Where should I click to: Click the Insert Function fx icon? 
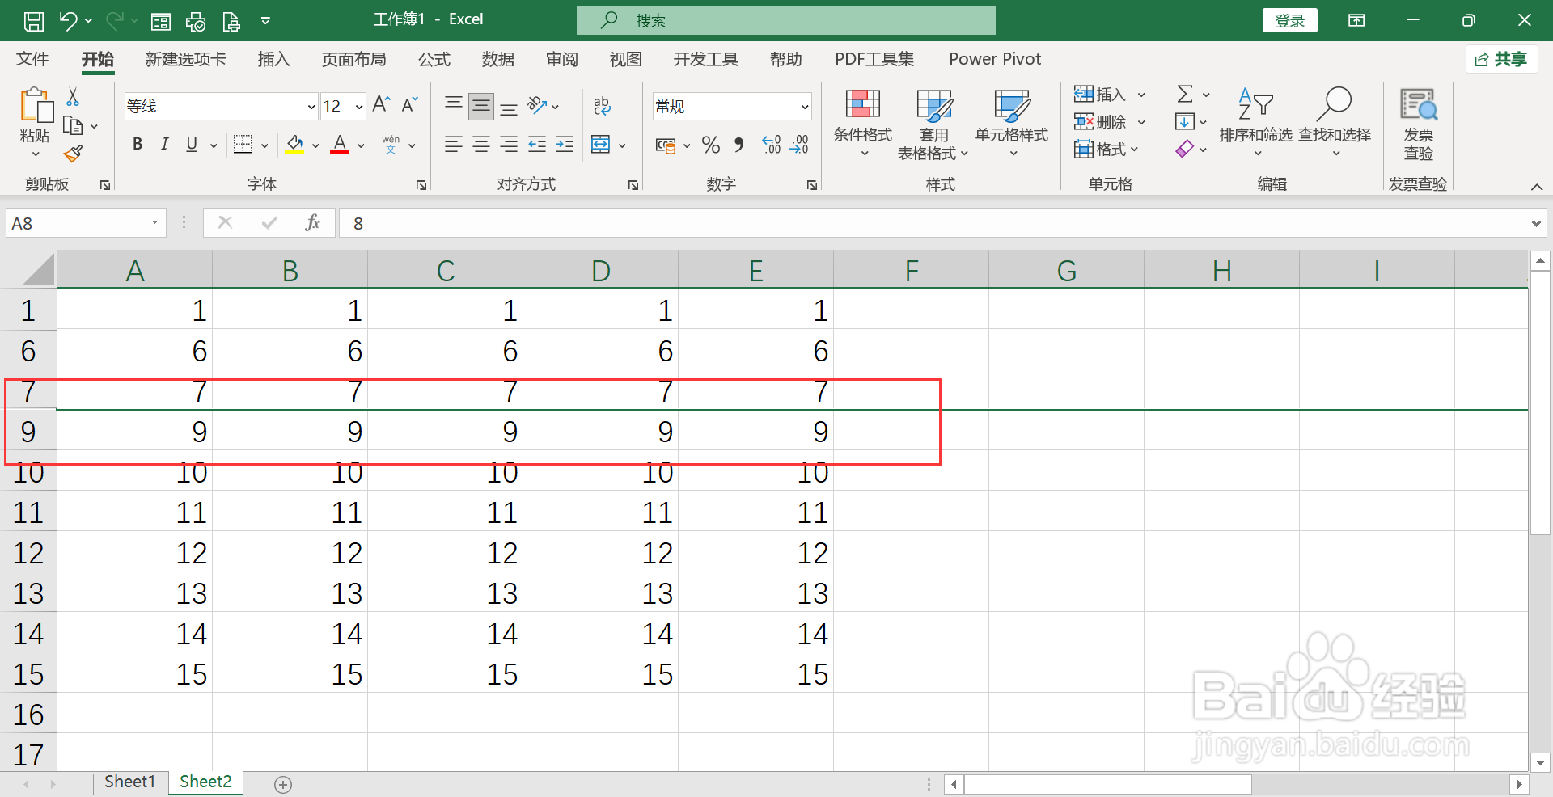(312, 223)
